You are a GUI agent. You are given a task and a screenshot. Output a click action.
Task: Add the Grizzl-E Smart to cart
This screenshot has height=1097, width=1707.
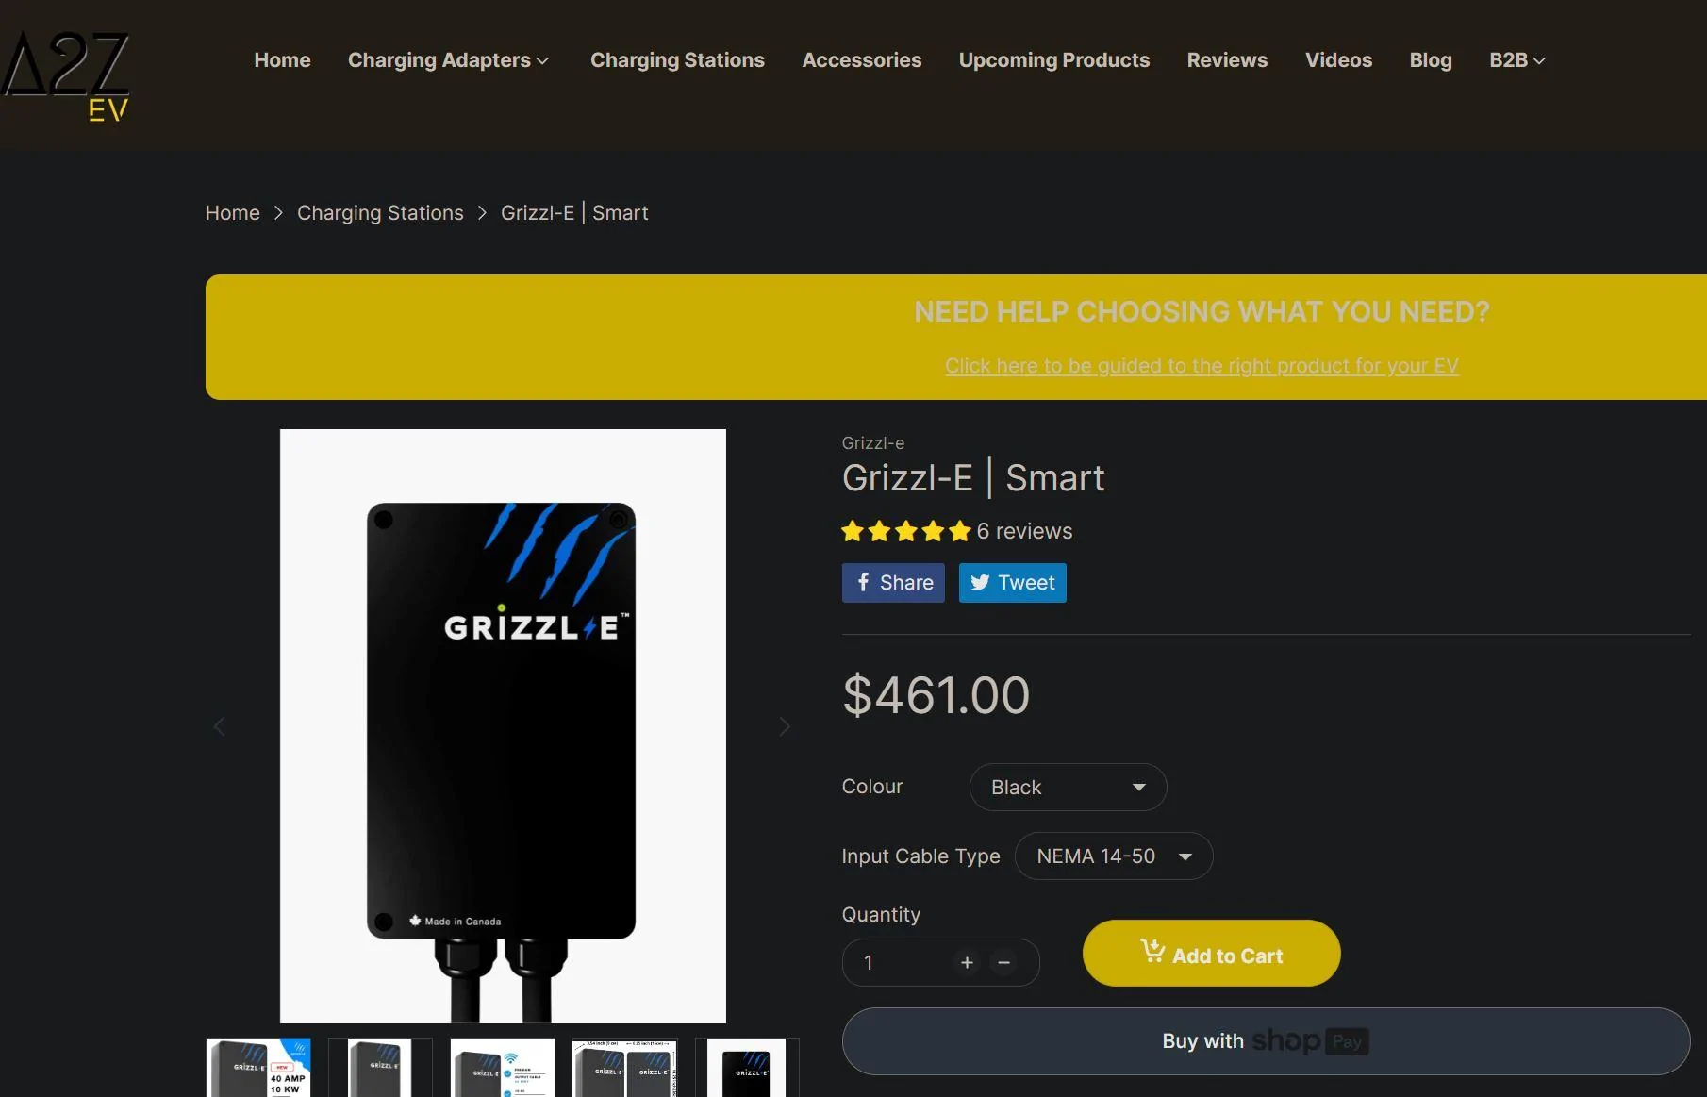[1212, 954]
